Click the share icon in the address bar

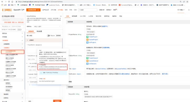click(x=184, y=2)
